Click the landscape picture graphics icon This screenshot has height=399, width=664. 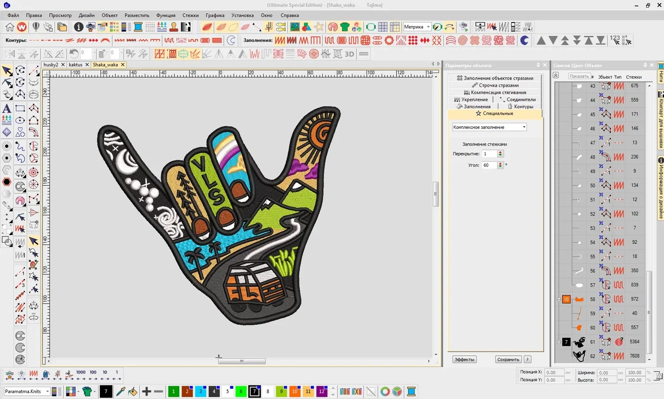(295, 27)
